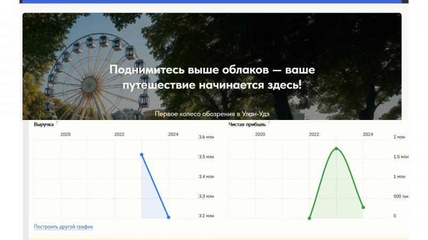The height and width of the screenshot is (240, 428).
Task: Click the 2024 label on the Выручка chart
Action: point(173,134)
